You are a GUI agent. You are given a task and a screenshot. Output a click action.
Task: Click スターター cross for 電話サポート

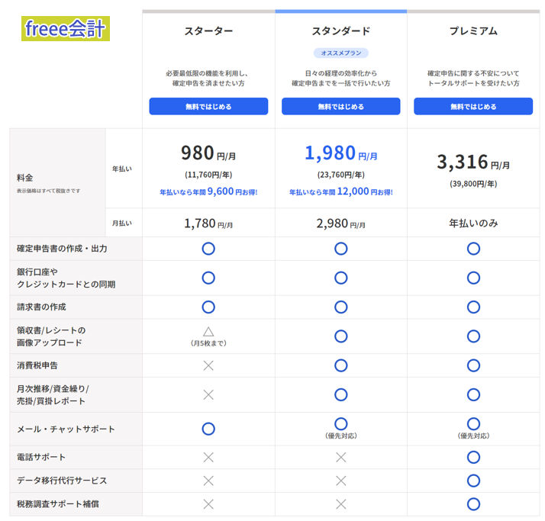[x=208, y=457]
